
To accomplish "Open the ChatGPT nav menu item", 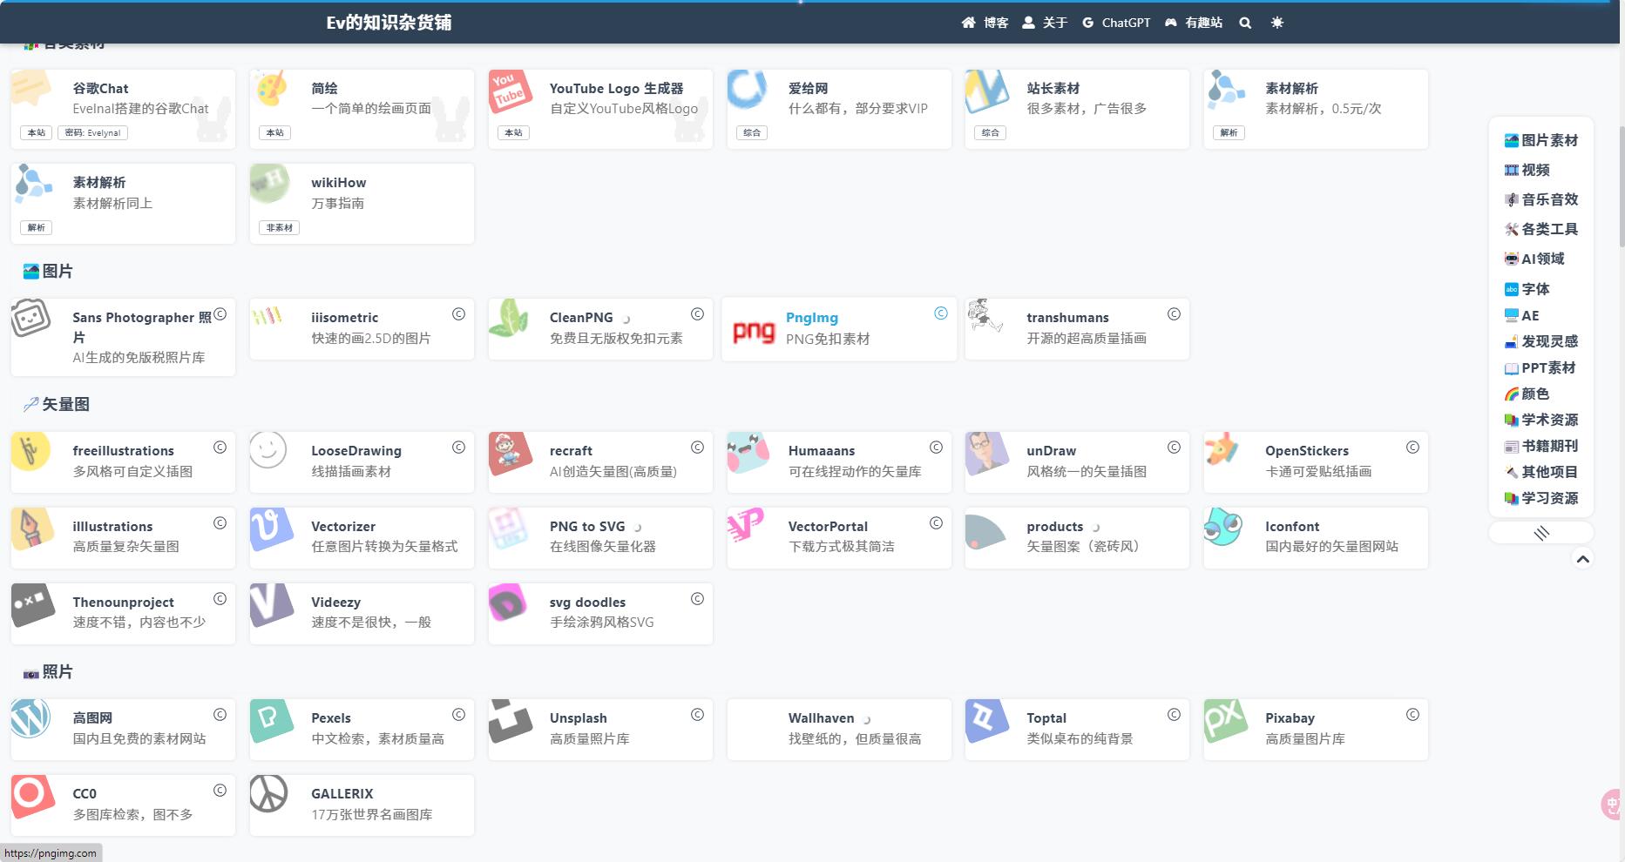I will [x=1116, y=24].
